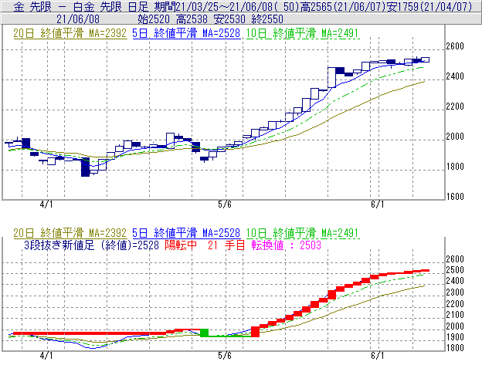Click the tall red block right after the green line
Image resolution: width=482 pixels, height=365 pixels.
coord(255,332)
